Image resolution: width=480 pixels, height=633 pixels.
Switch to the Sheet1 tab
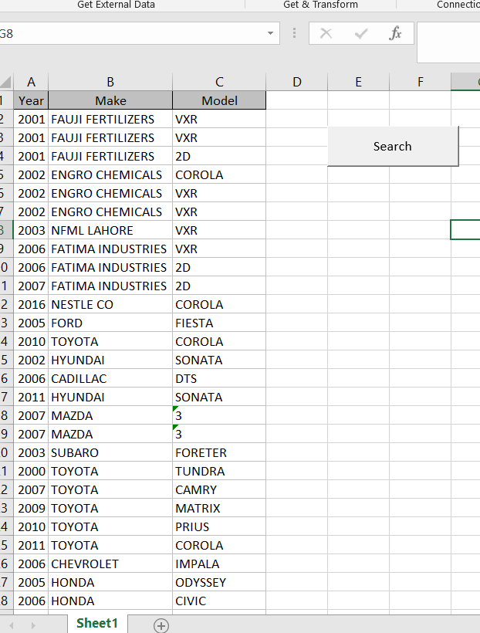pos(97,623)
